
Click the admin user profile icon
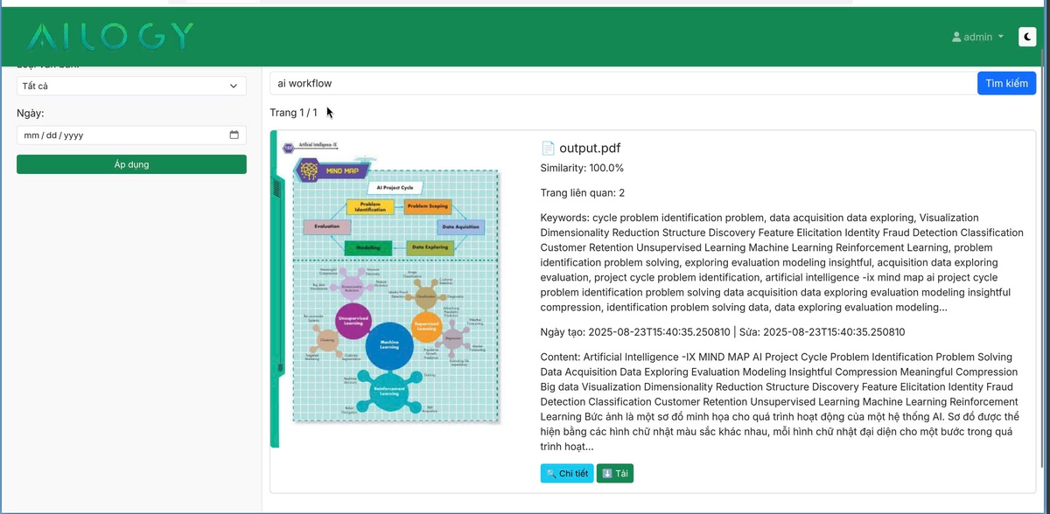pos(956,37)
